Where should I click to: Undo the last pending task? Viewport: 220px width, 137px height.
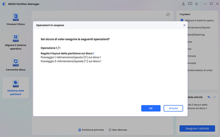[x=209, y=97]
